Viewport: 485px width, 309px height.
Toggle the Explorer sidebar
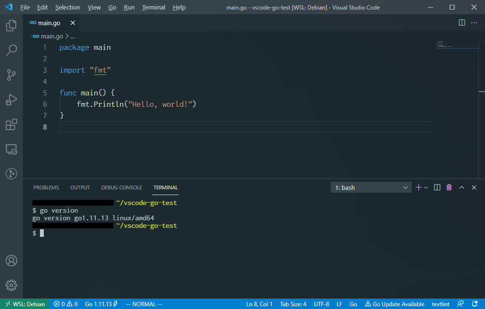(11, 26)
